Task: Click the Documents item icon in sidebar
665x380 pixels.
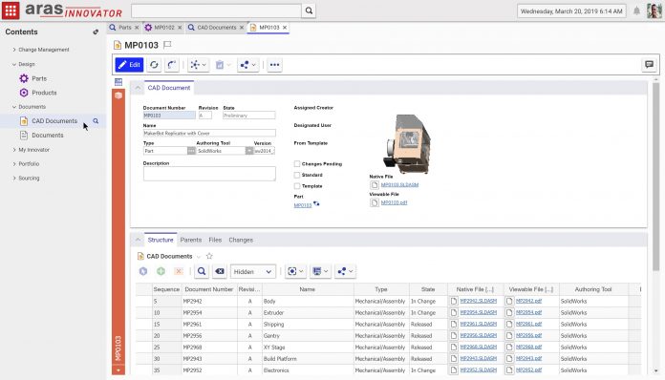Action: click(24, 136)
